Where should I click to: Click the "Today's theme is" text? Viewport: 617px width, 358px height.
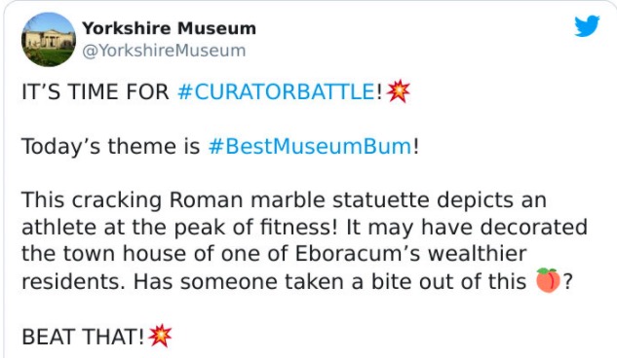click(111, 147)
